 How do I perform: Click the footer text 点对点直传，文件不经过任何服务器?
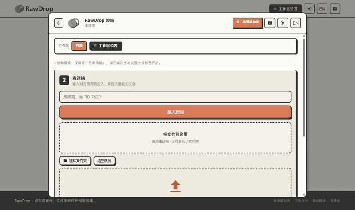[64, 201]
